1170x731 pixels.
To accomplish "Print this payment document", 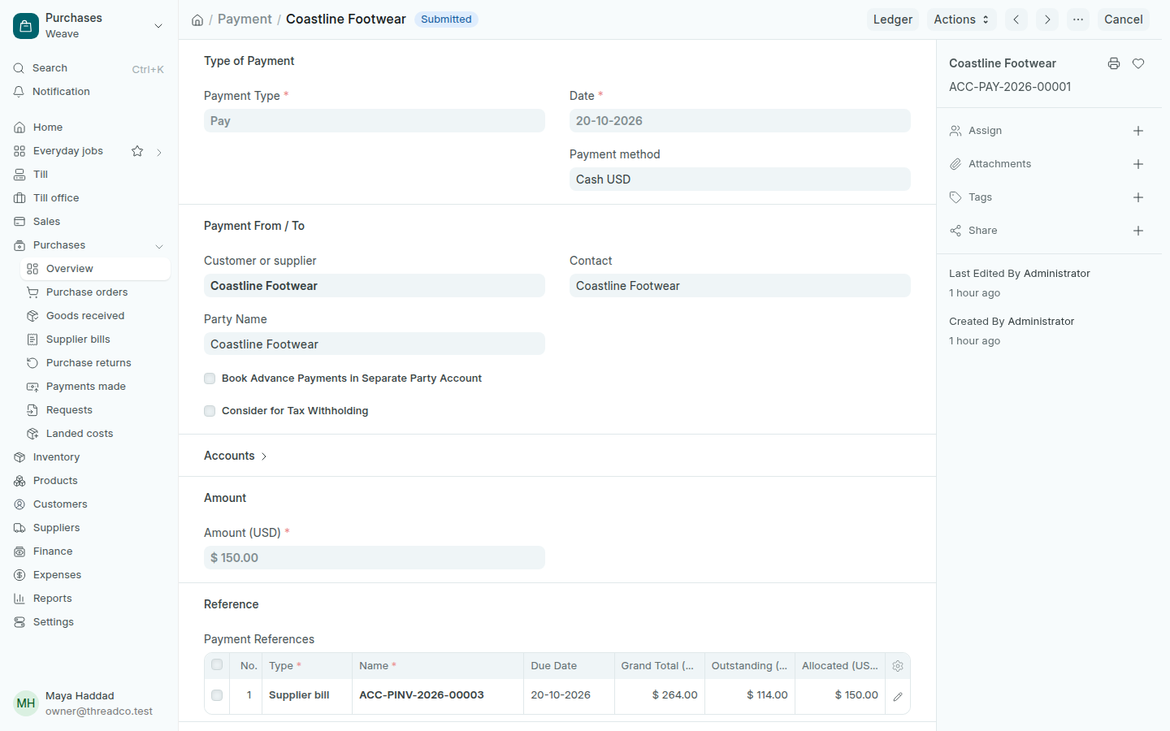I will pos(1114,63).
